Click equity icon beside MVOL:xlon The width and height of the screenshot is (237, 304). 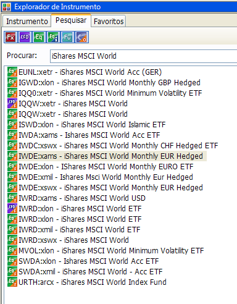pyautogui.click(x=12, y=250)
